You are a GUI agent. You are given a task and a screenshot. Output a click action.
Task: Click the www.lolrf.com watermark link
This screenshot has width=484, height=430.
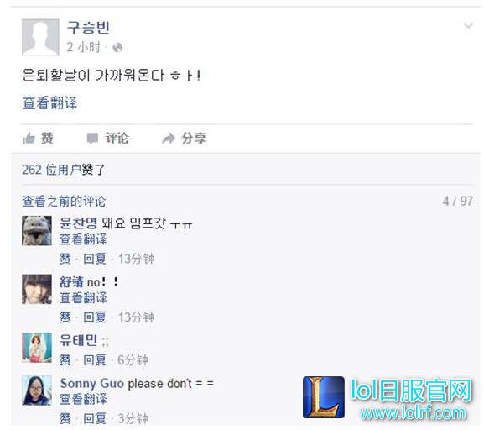[x=414, y=413]
